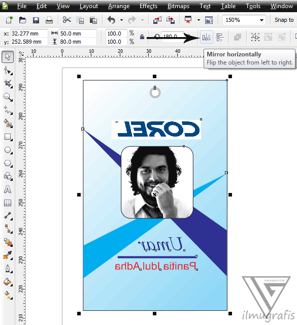
Task: Click the y position field
Action: (x=29, y=42)
